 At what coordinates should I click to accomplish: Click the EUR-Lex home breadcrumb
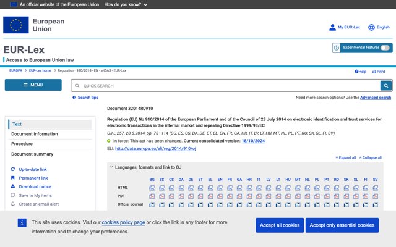pos(40,70)
